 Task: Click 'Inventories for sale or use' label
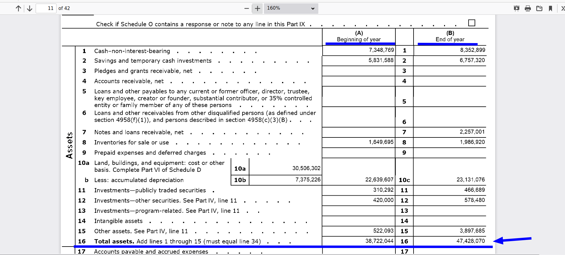pyautogui.click(x=132, y=143)
